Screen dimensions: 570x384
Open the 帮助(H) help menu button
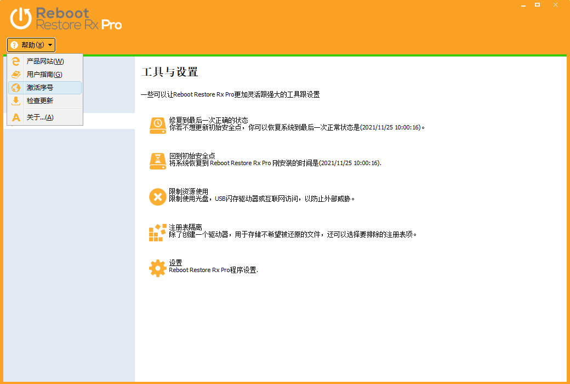(31, 45)
